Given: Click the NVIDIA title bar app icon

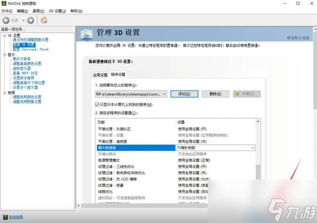Looking at the screenshot, I should tap(4, 3).
